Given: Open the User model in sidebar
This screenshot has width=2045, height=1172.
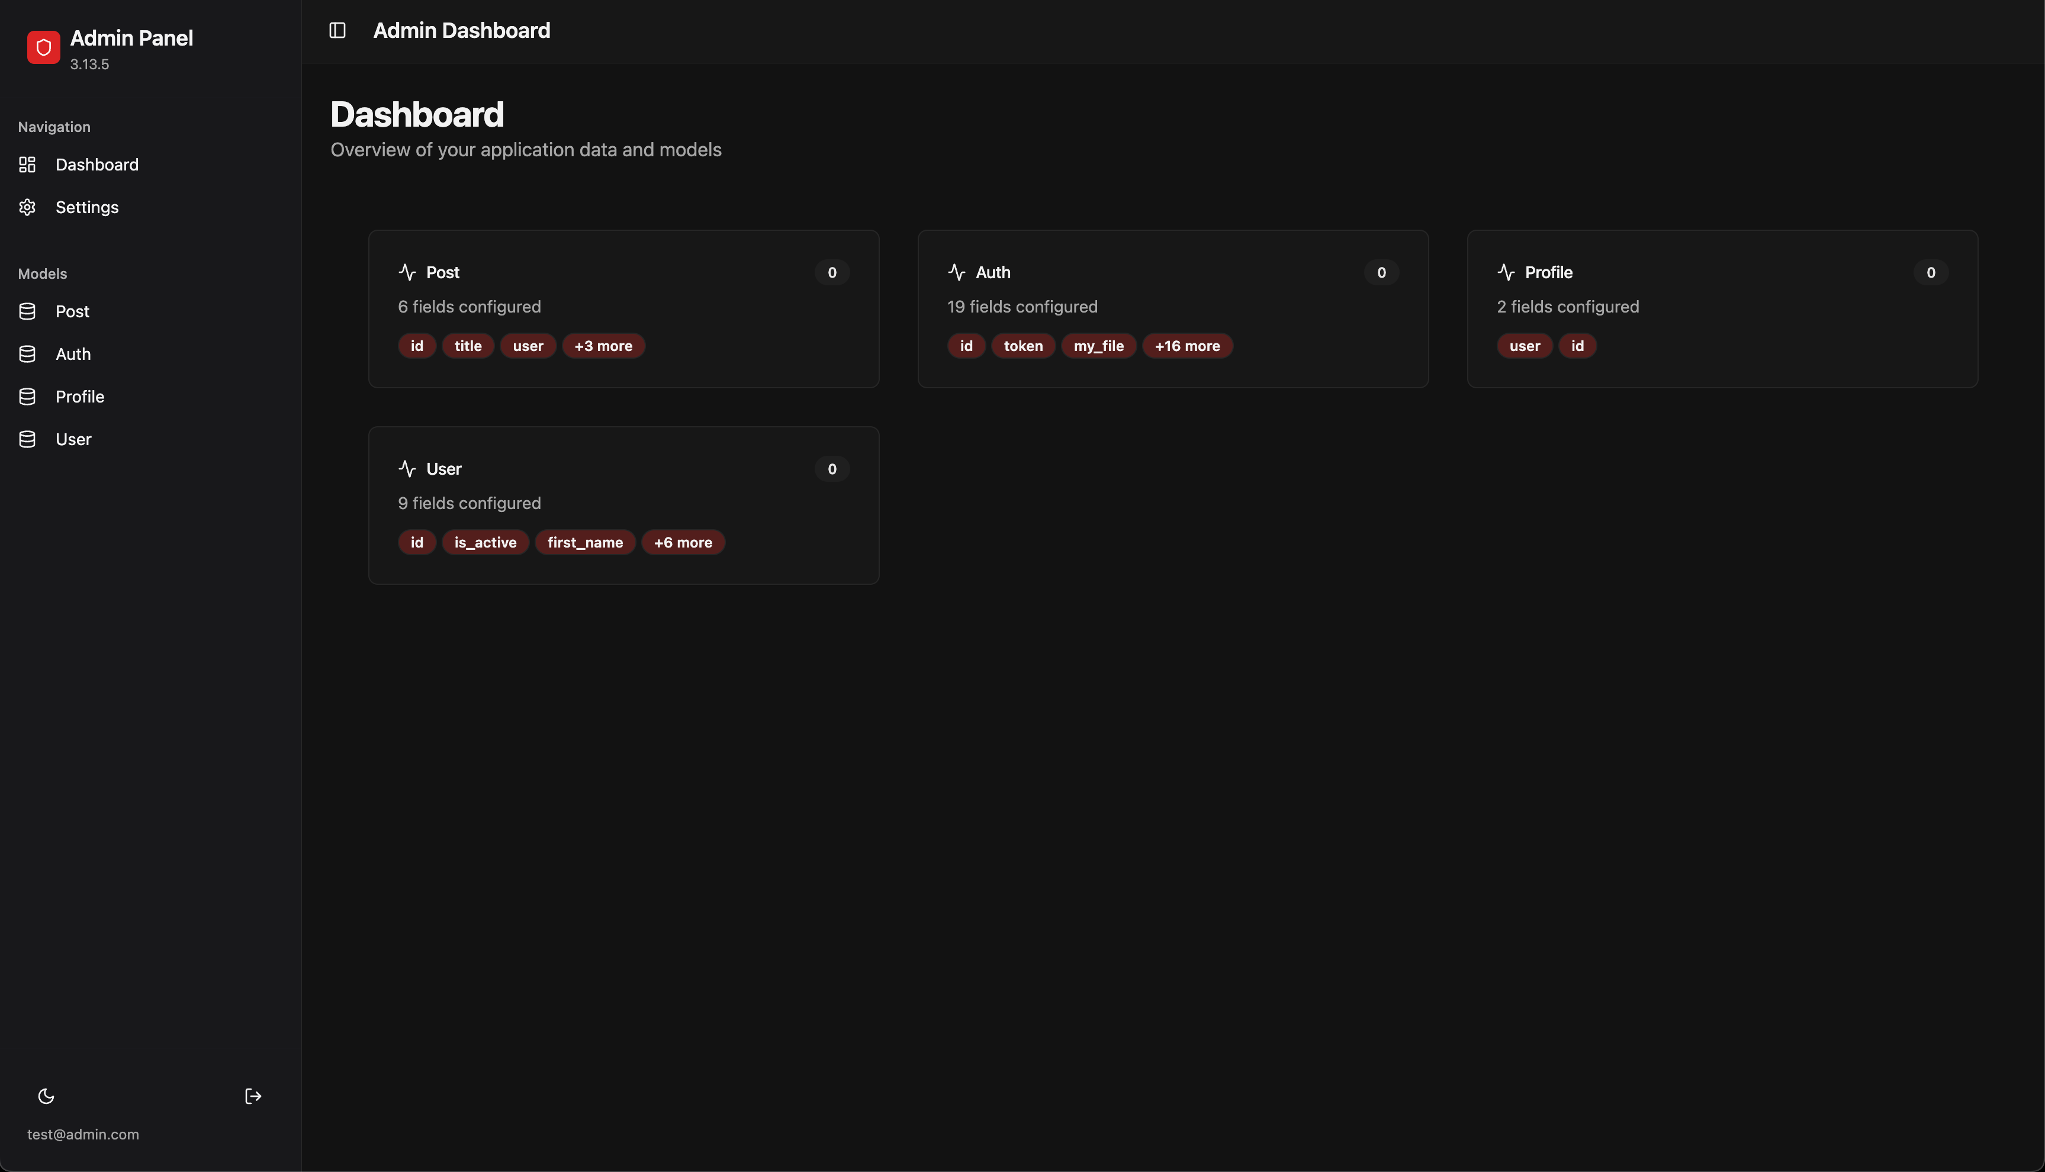Looking at the screenshot, I should pyautogui.click(x=73, y=439).
